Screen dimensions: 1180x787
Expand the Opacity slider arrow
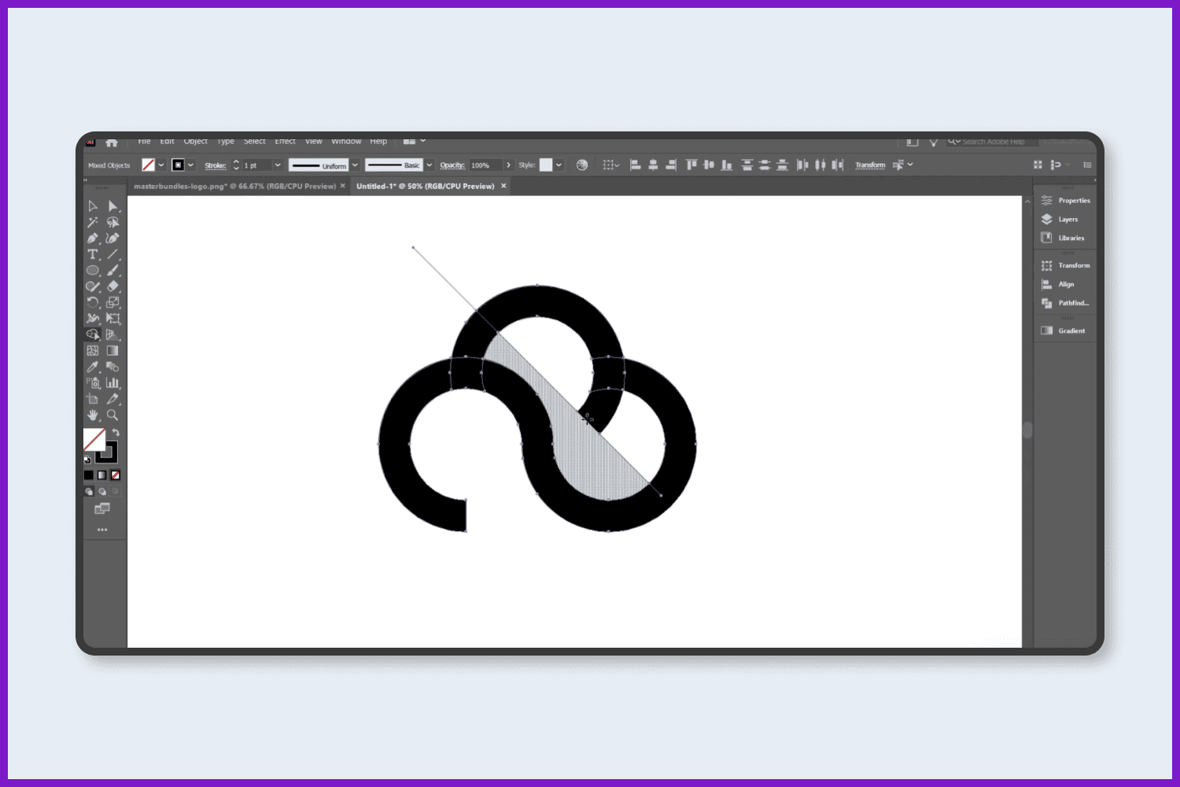pos(508,165)
